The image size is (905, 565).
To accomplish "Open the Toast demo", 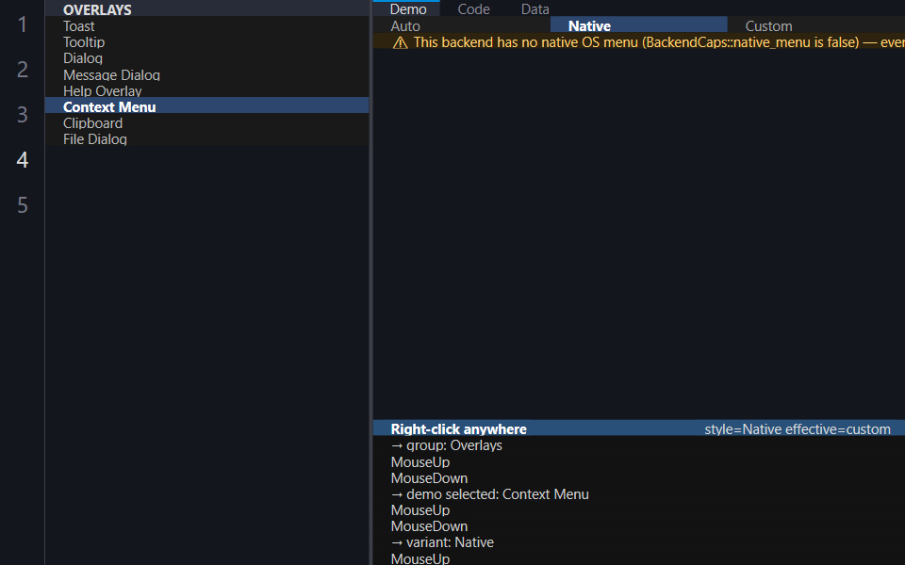I will (206, 26).
